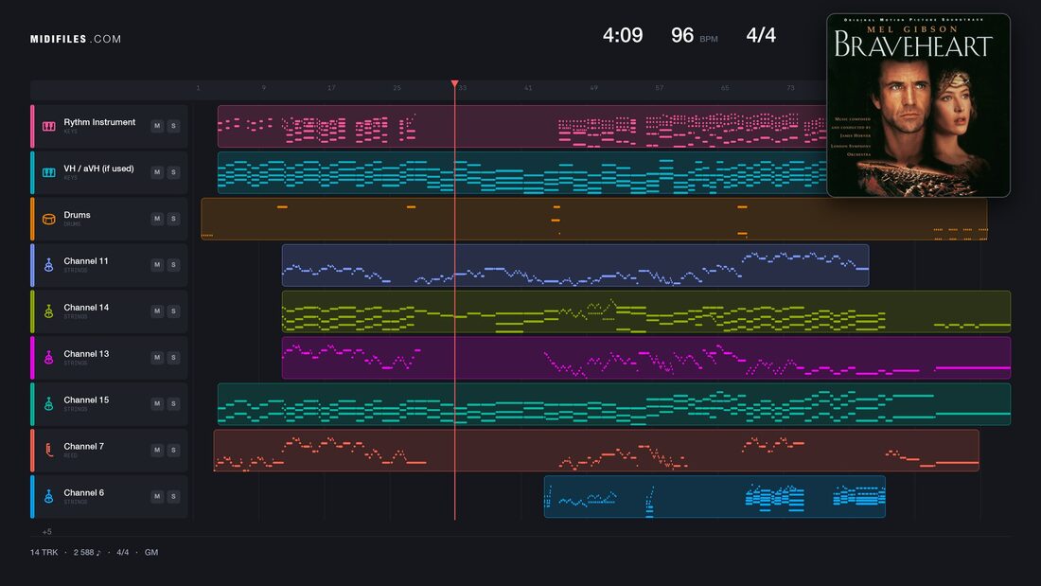Select the Channel 7 track name
The image size is (1041, 586).
pyautogui.click(x=83, y=447)
